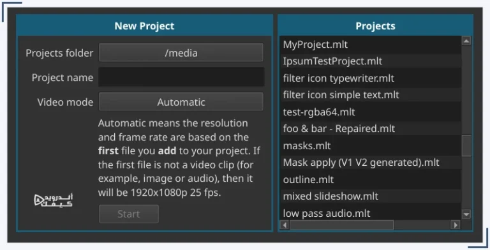Click the Project name text field

click(181, 77)
